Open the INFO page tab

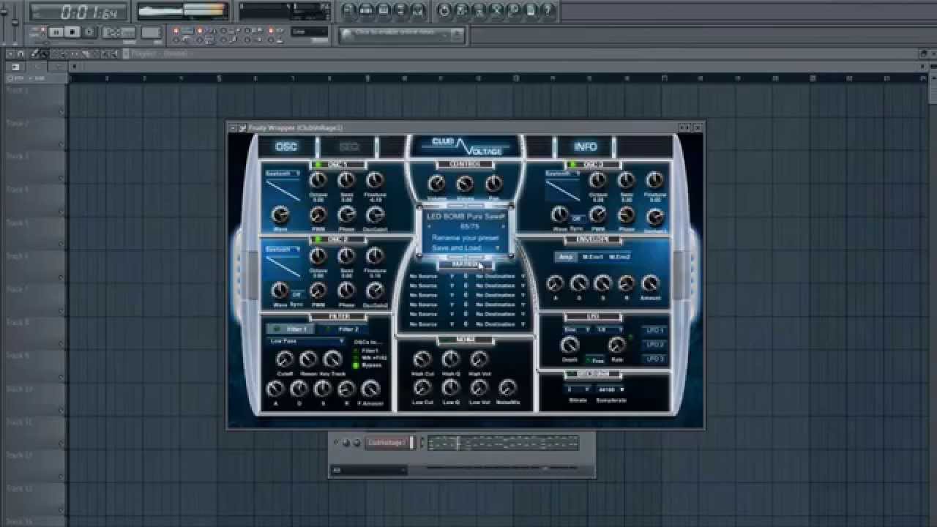click(585, 146)
